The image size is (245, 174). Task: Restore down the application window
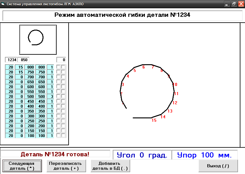tap(234, 4)
